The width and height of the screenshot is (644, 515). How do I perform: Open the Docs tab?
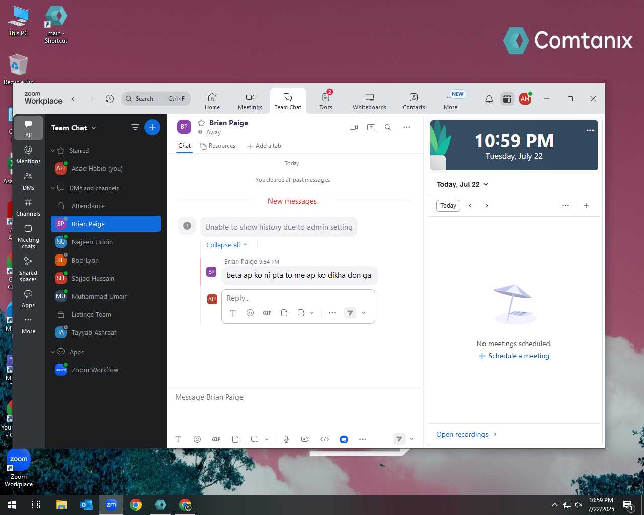click(326, 101)
